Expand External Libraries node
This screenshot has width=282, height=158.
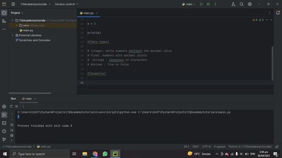click(13, 35)
